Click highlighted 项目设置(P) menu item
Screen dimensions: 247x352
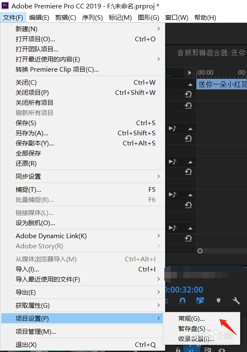click(83, 318)
